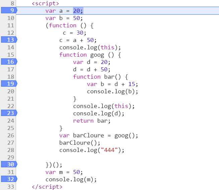Click 'console.log(b);' statement
This screenshot has width=219, height=190.
(113, 92)
